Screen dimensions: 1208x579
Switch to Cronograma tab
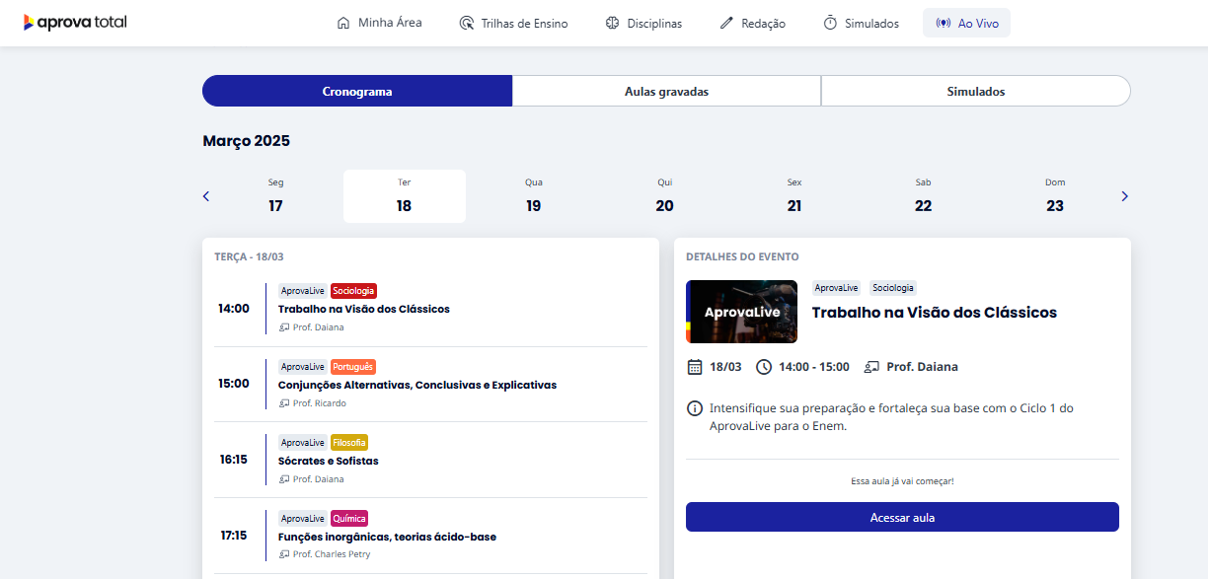[x=357, y=91]
